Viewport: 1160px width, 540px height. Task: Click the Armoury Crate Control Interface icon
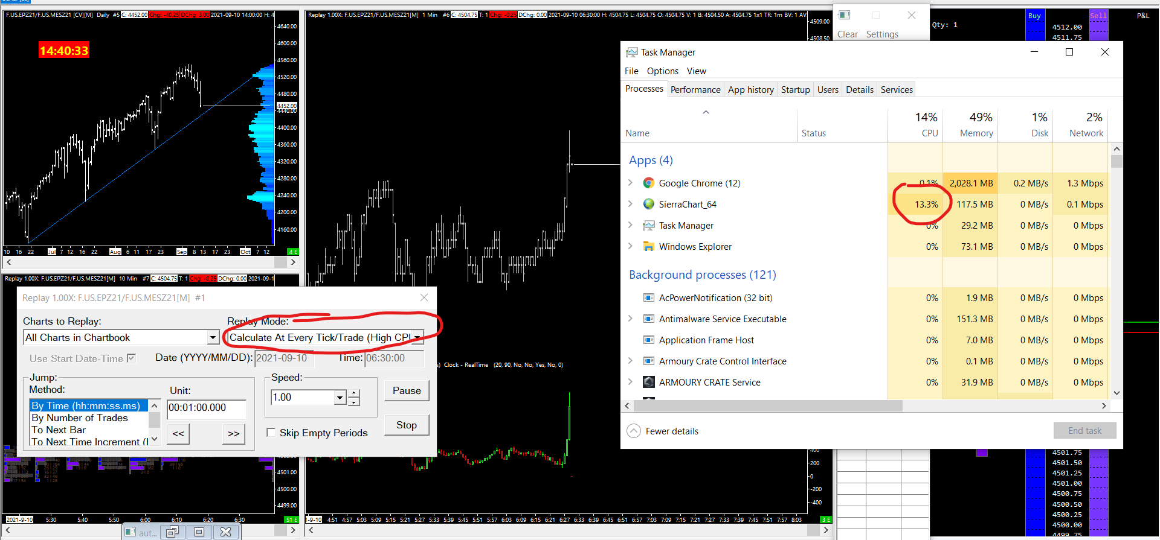click(648, 361)
